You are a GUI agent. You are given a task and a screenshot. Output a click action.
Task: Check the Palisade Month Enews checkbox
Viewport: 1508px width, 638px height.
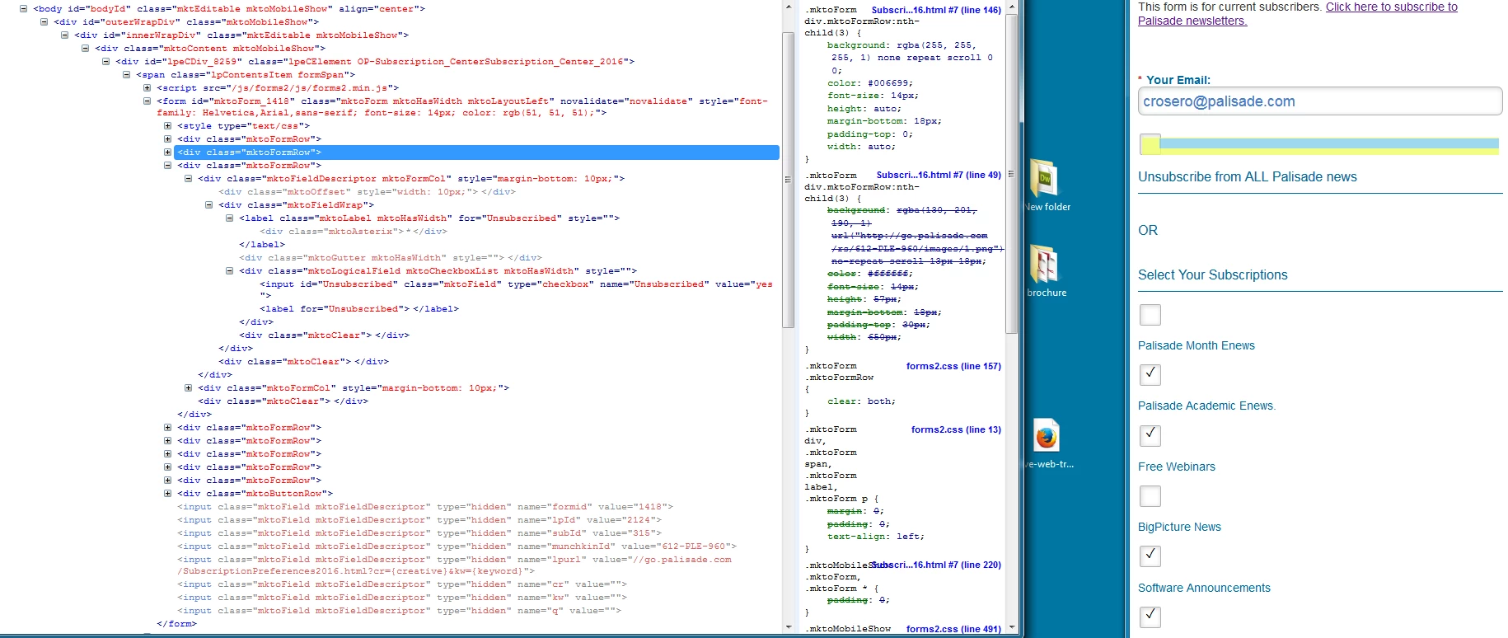(1150, 315)
